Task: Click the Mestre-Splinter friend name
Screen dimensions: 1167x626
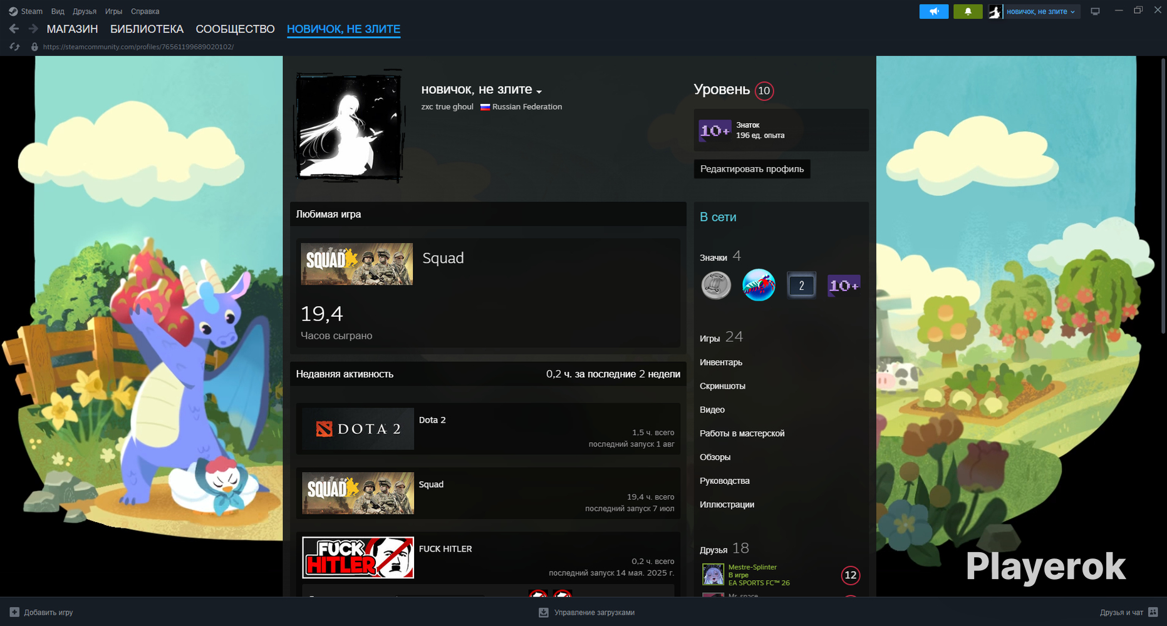Action: pos(752,567)
